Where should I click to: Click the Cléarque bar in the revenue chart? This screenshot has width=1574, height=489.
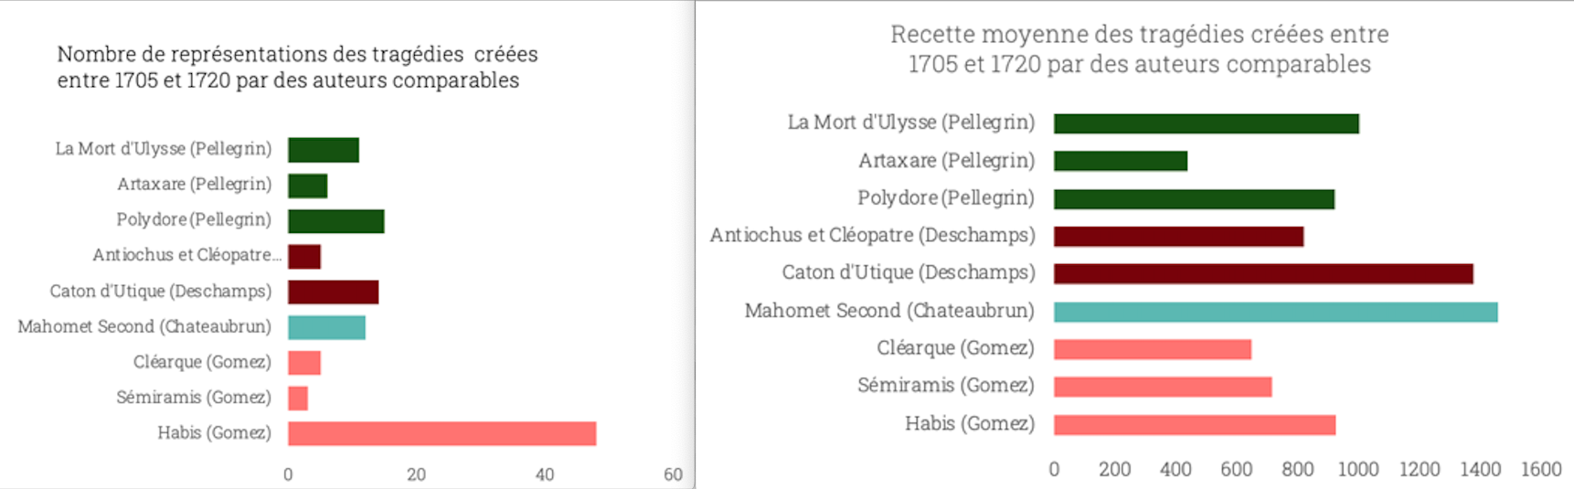pyautogui.click(x=1152, y=349)
